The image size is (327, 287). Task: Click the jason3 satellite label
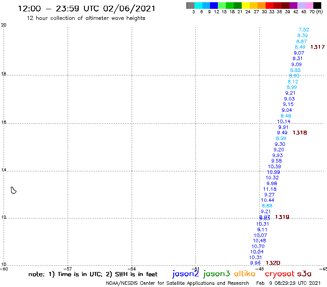(217, 274)
